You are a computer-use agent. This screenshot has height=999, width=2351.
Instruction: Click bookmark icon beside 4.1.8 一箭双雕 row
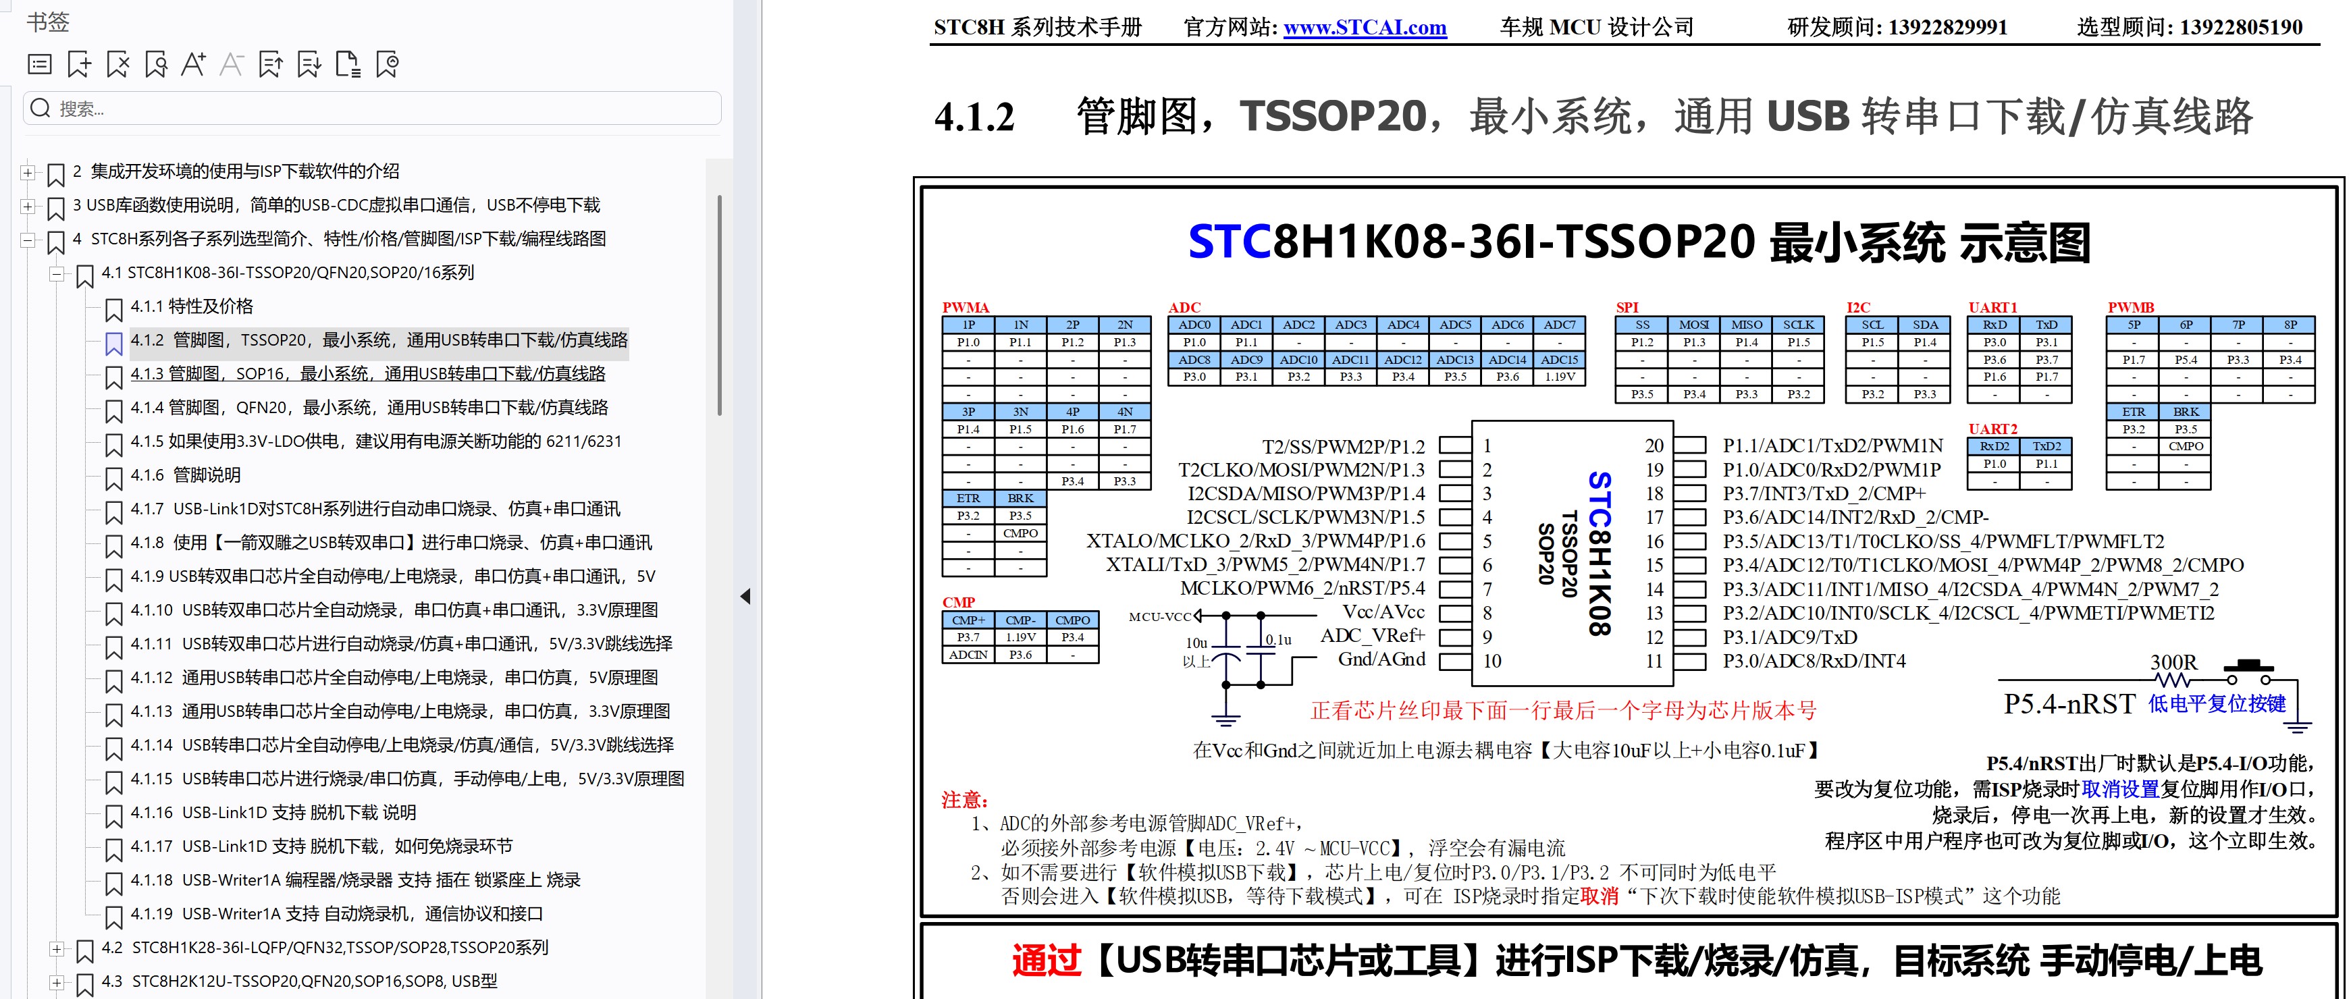tap(114, 545)
